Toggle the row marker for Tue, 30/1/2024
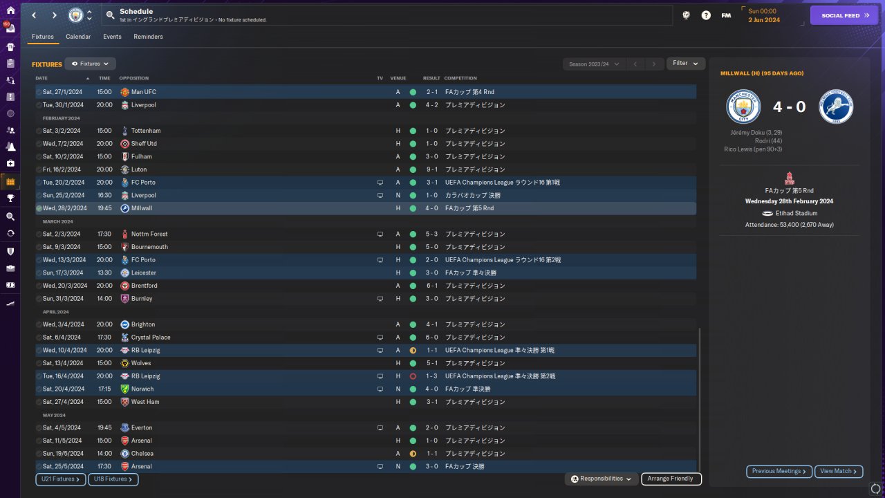The image size is (885, 498). pyautogui.click(x=39, y=105)
